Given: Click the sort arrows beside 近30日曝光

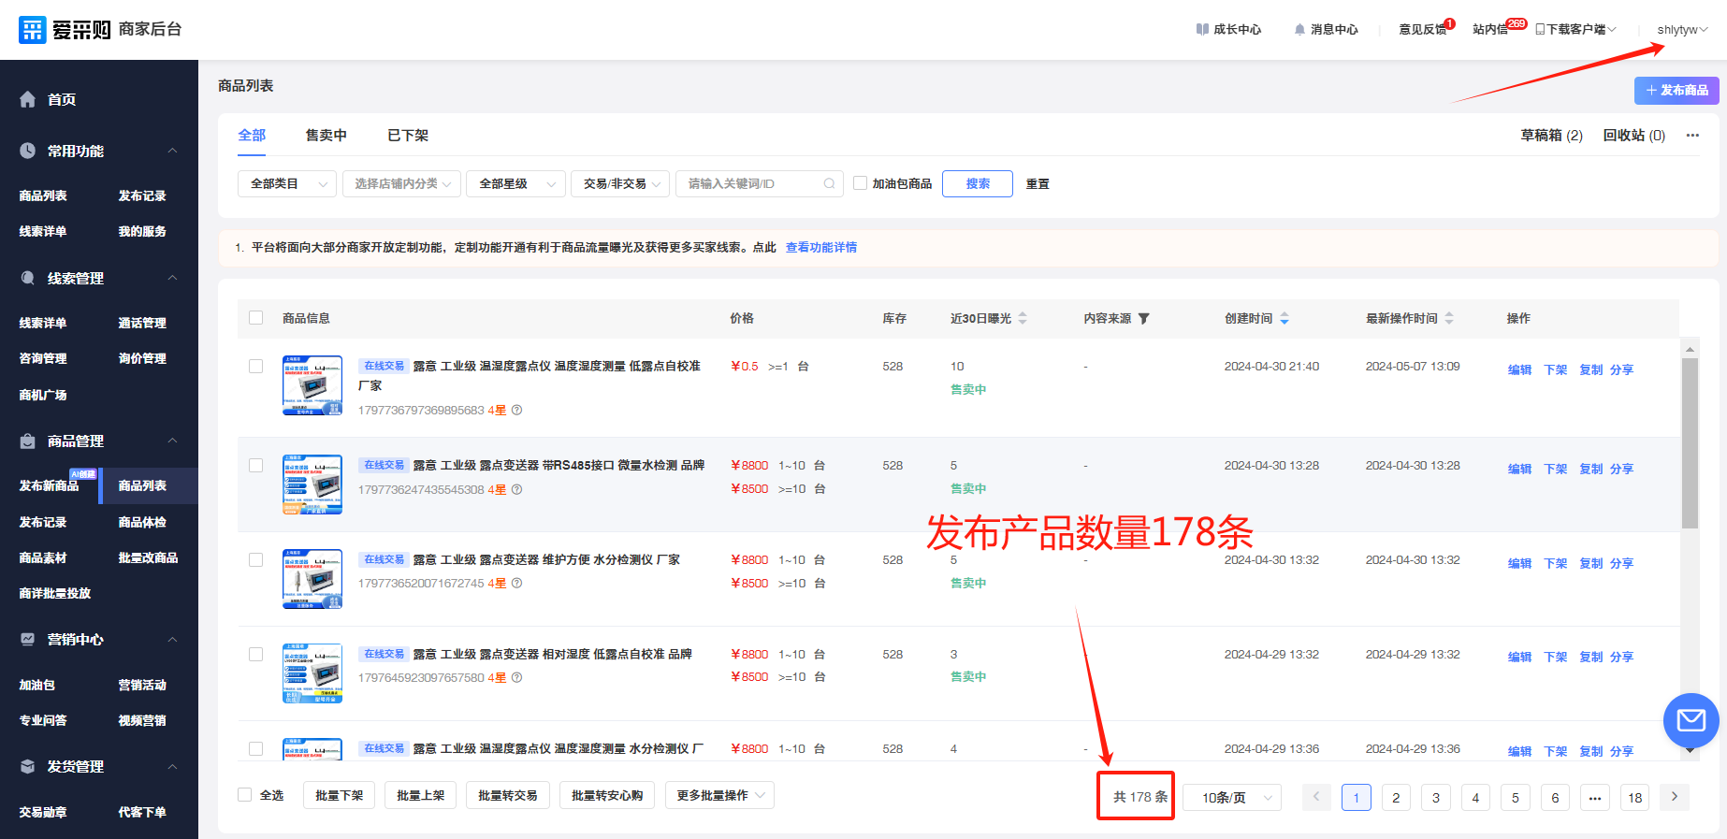Looking at the screenshot, I should 1023,319.
